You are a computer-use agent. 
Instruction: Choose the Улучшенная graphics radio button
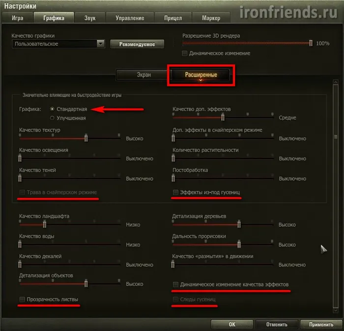[53, 118]
